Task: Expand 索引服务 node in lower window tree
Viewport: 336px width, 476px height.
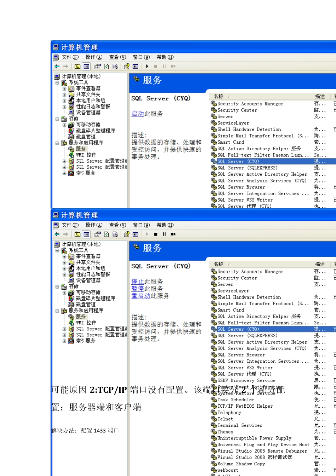Action: point(64,341)
